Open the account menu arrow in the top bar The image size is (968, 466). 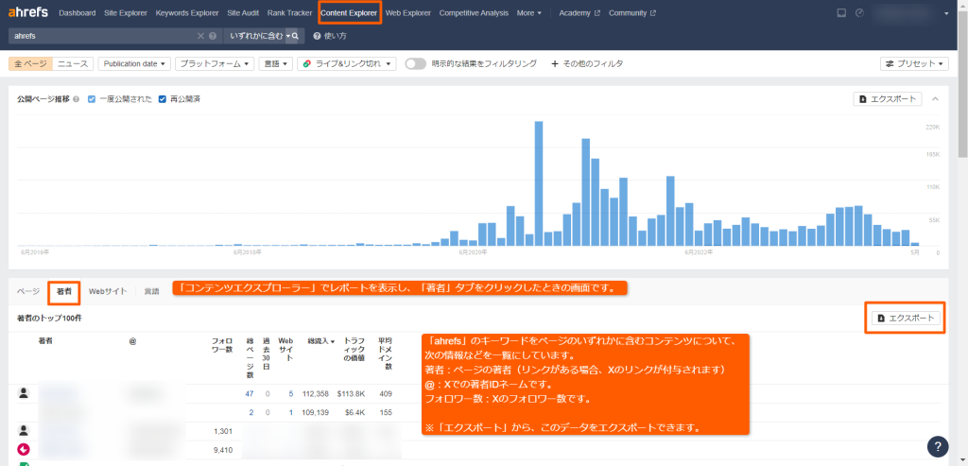(x=947, y=13)
